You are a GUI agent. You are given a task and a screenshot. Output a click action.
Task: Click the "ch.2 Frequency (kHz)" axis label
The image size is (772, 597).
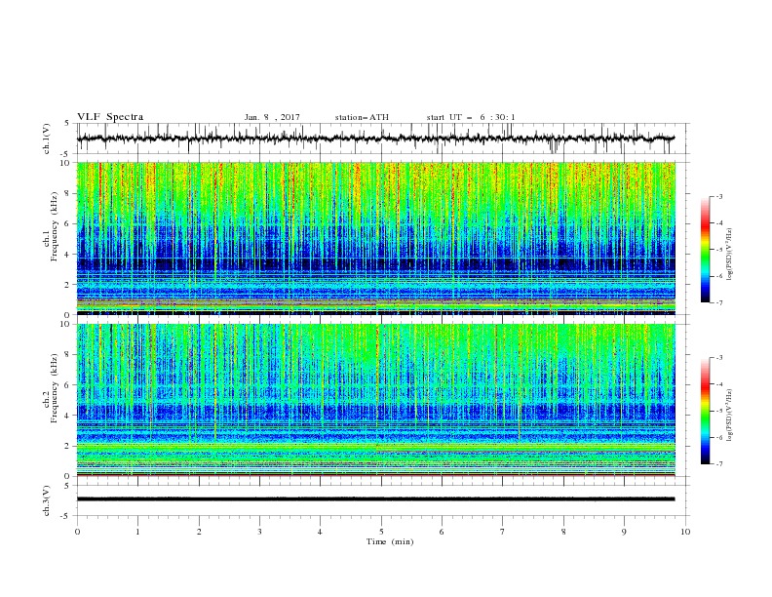pos(51,388)
